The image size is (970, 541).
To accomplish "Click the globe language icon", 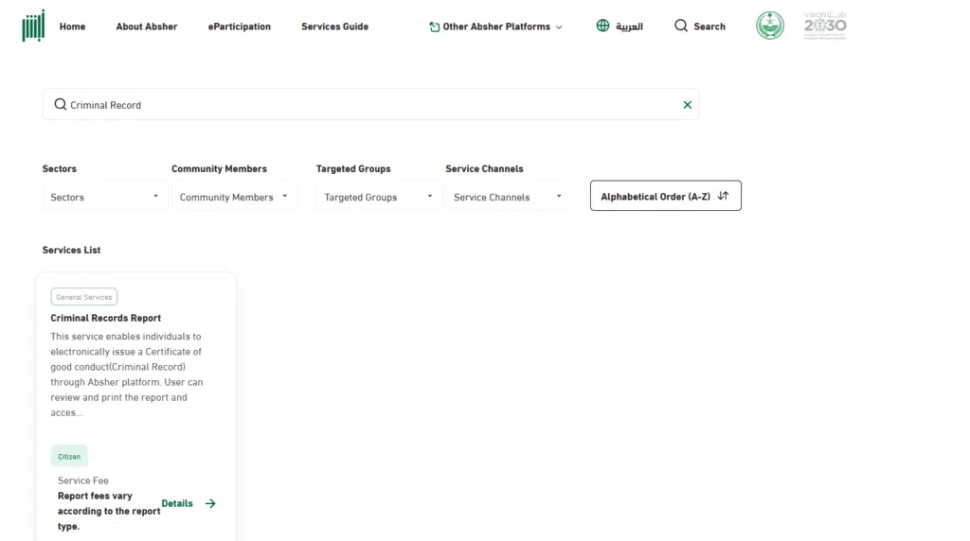I will 602,26.
